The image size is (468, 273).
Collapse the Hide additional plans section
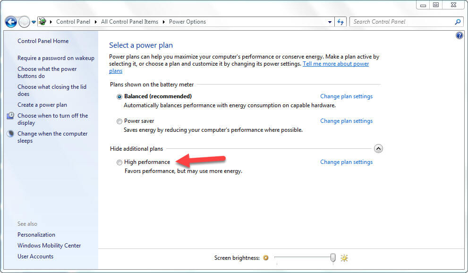(x=378, y=149)
